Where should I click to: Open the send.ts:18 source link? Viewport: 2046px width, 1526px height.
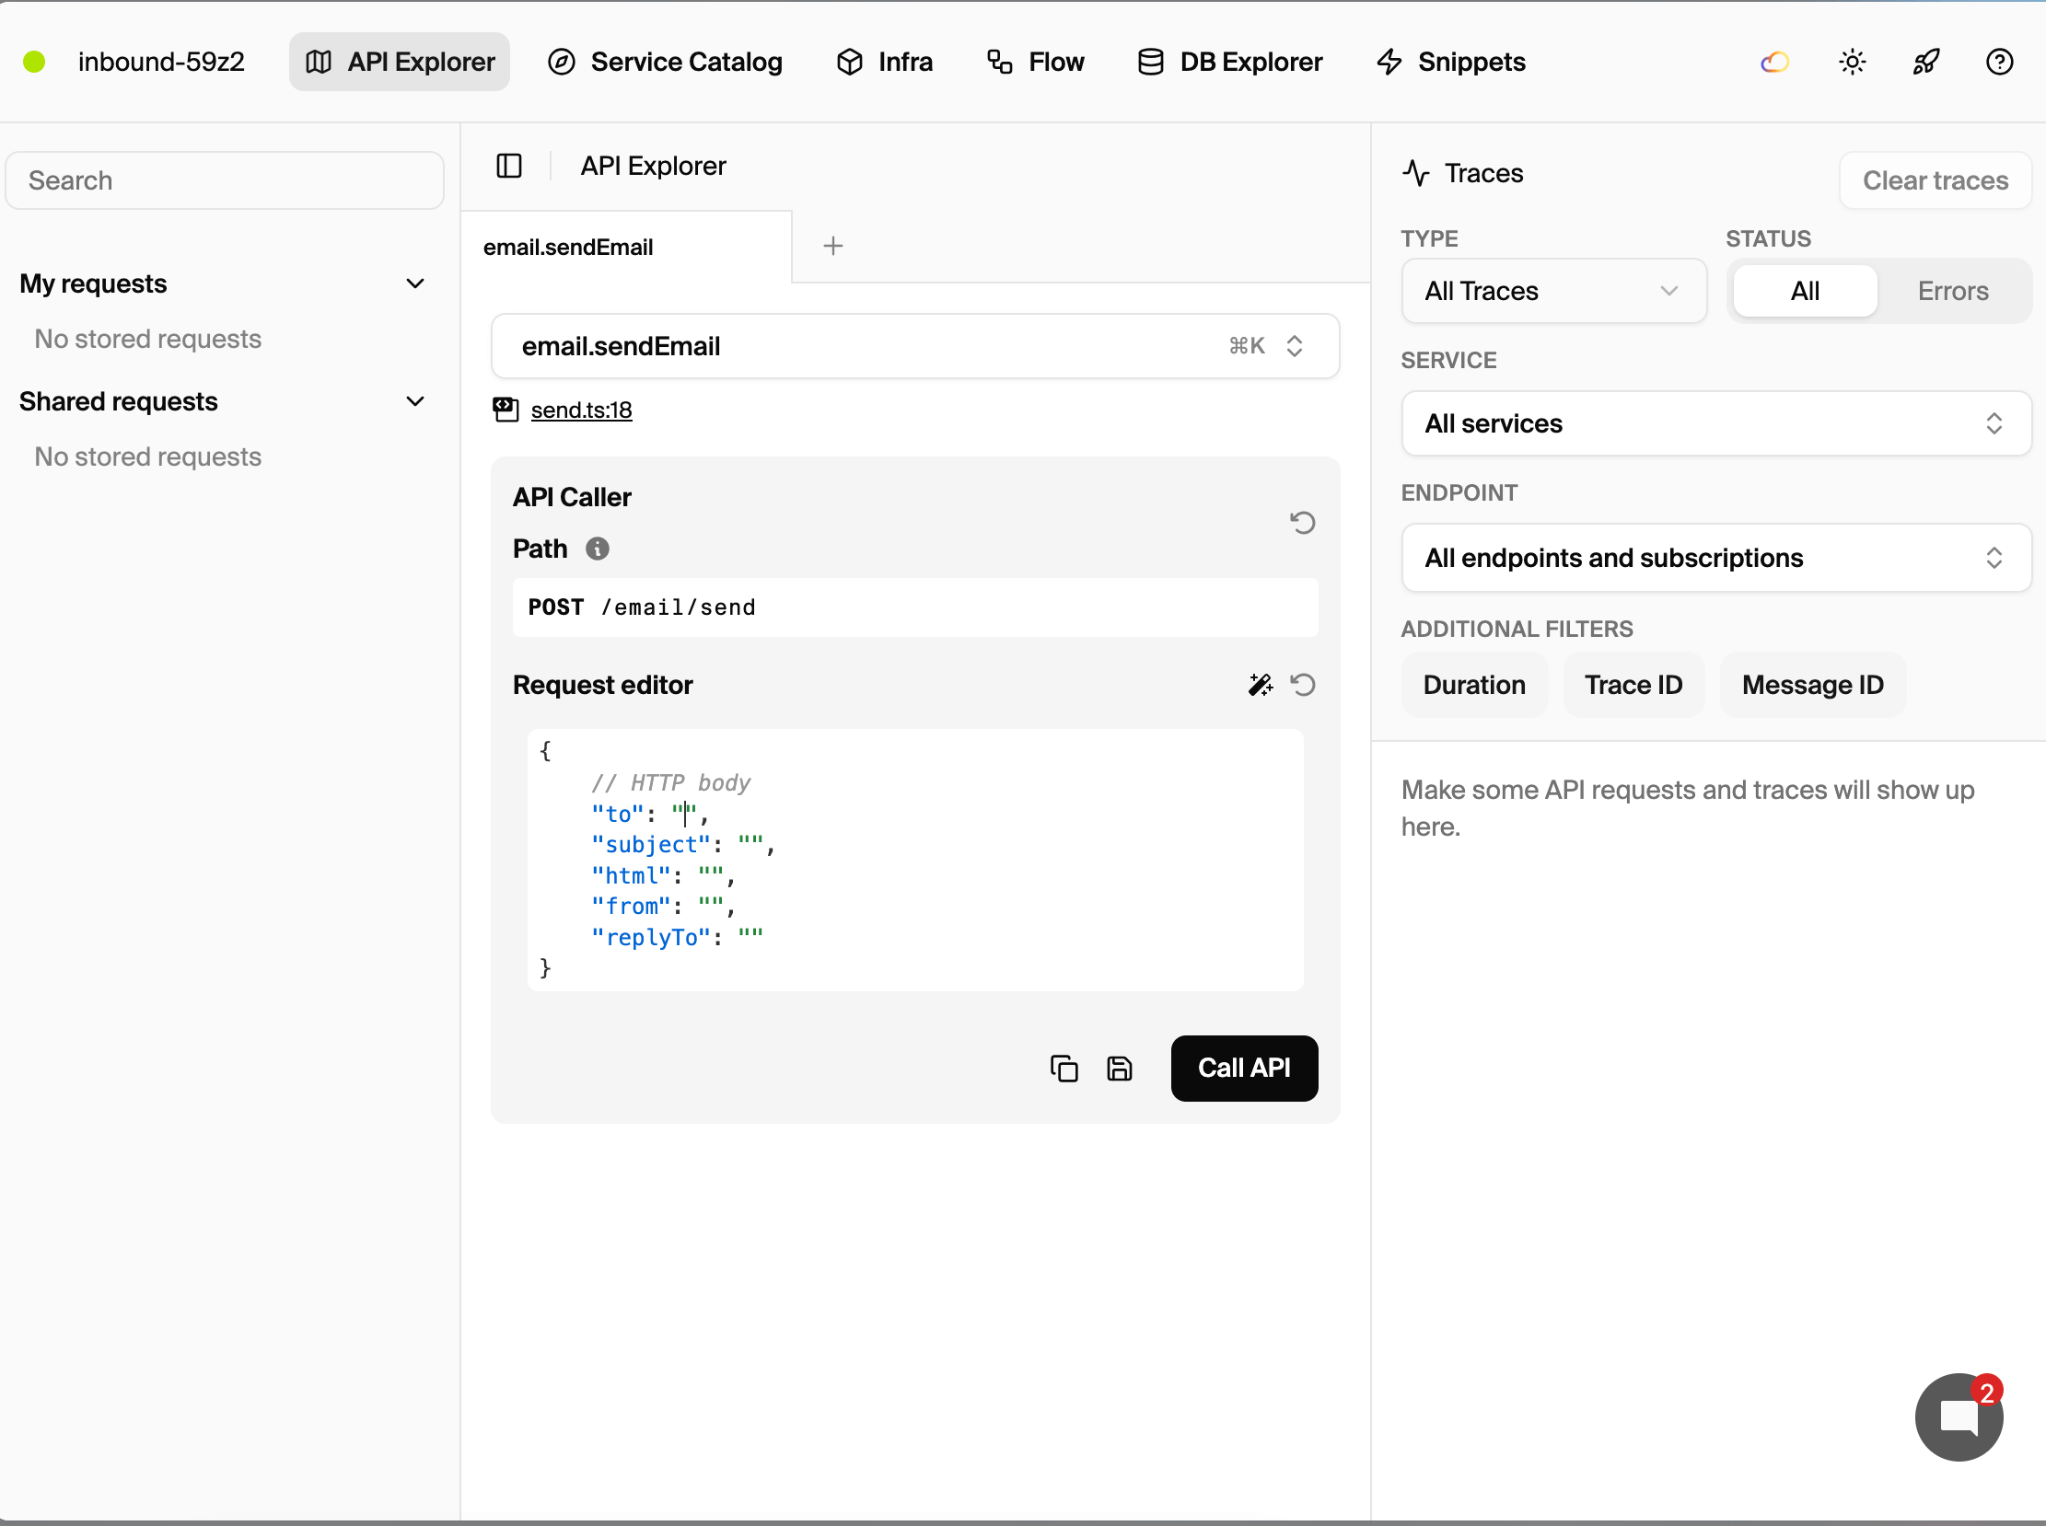579,410
